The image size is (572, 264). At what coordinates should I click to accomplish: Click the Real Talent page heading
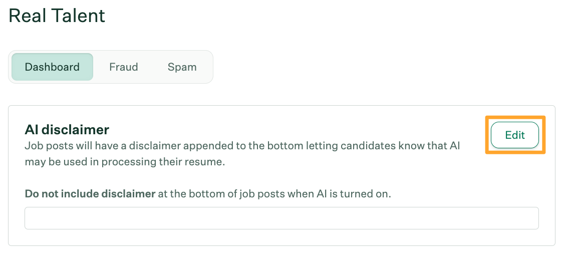pyautogui.click(x=57, y=16)
